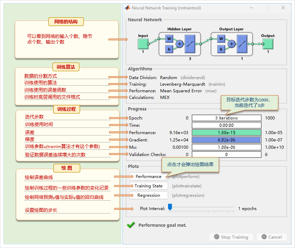Screen dimensions: 295x248
Task: Click the Gradient progress bar showing 6.02e-06
Action: [226, 140]
